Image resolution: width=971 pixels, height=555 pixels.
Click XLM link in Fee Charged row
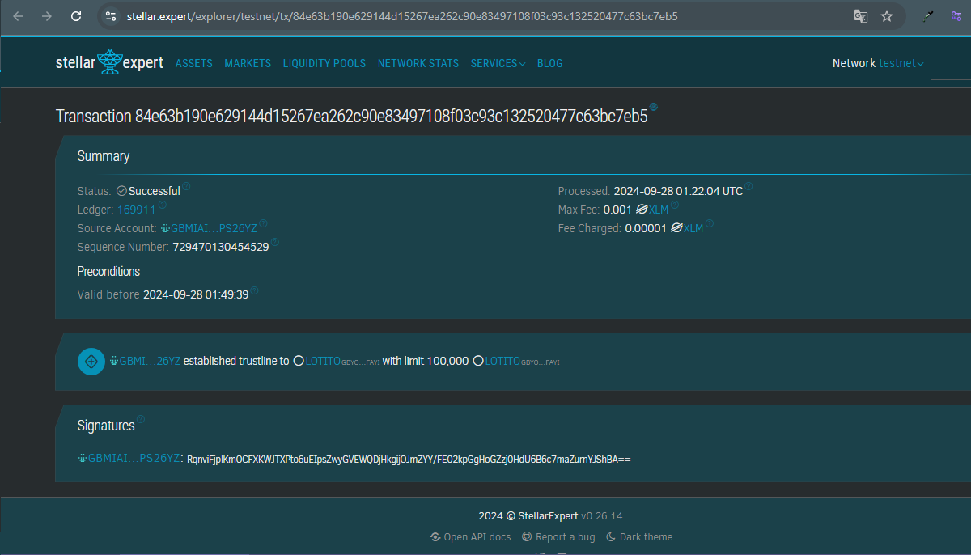pyautogui.click(x=693, y=228)
